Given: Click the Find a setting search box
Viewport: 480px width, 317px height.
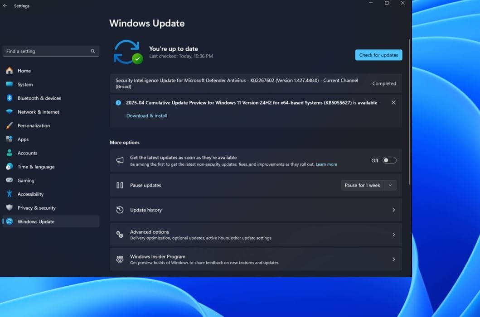Looking at the screenshot, I should [45, 52].
